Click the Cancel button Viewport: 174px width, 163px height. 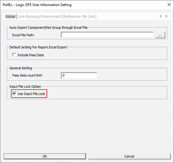(129, 156)
